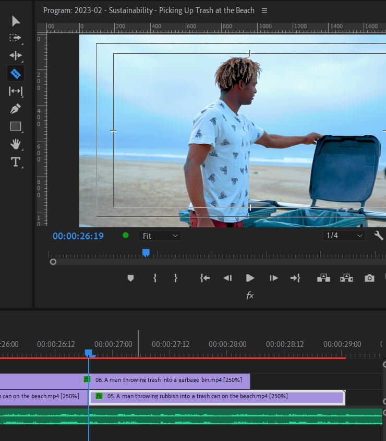
Task: Click the Go to In button
Action: 205,278
